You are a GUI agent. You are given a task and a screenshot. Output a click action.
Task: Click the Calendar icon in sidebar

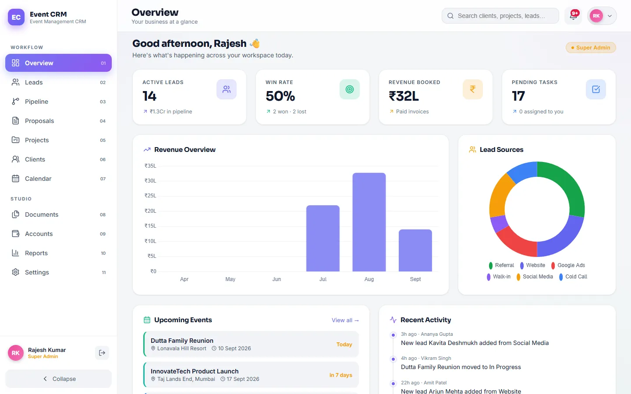(x=16, y=179)
